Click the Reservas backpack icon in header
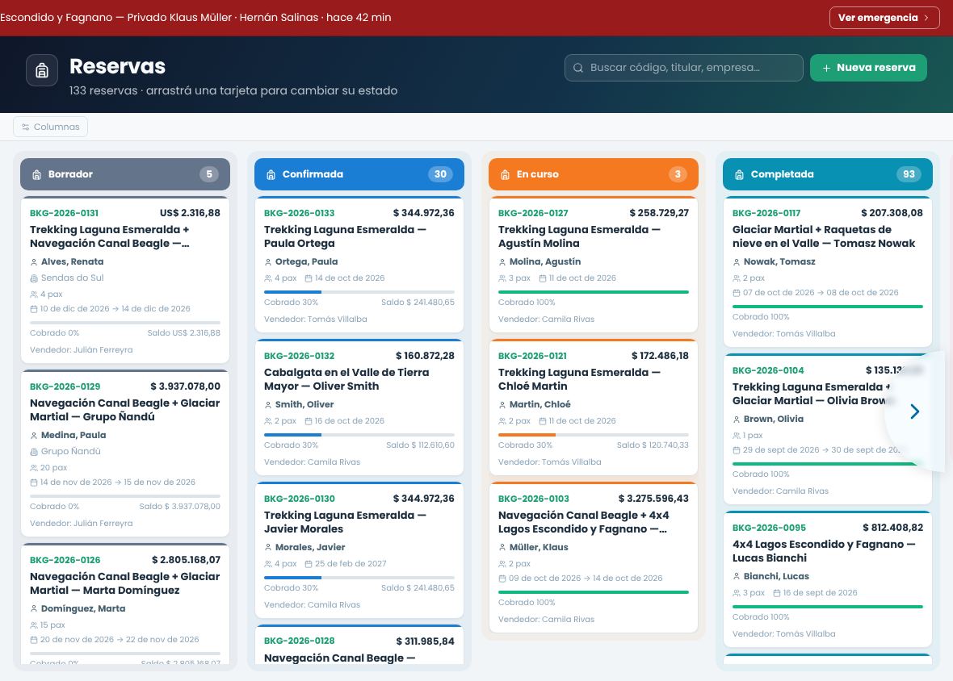 point(42,70)
